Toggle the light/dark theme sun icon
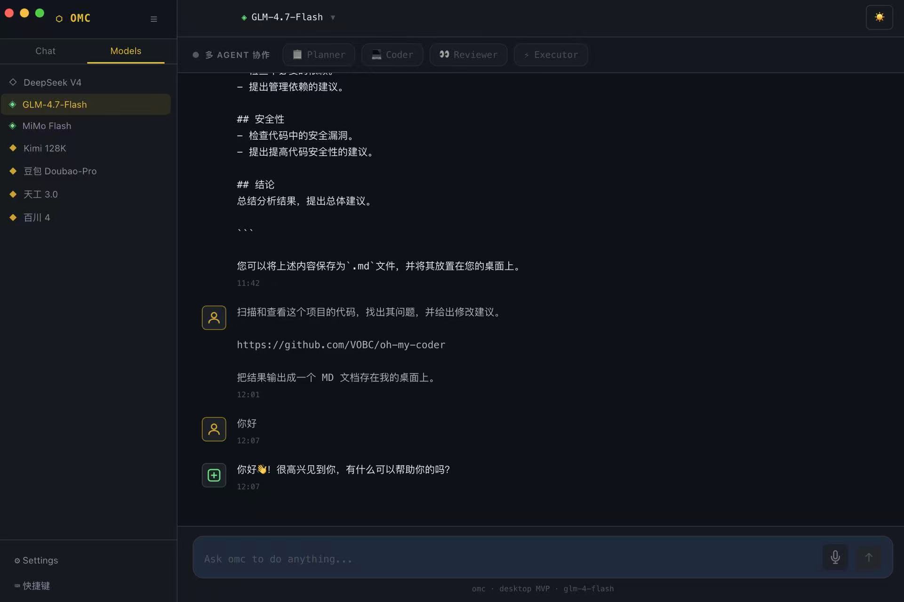Viewport: 904px width, 602px height. click(x=879, y=17)
